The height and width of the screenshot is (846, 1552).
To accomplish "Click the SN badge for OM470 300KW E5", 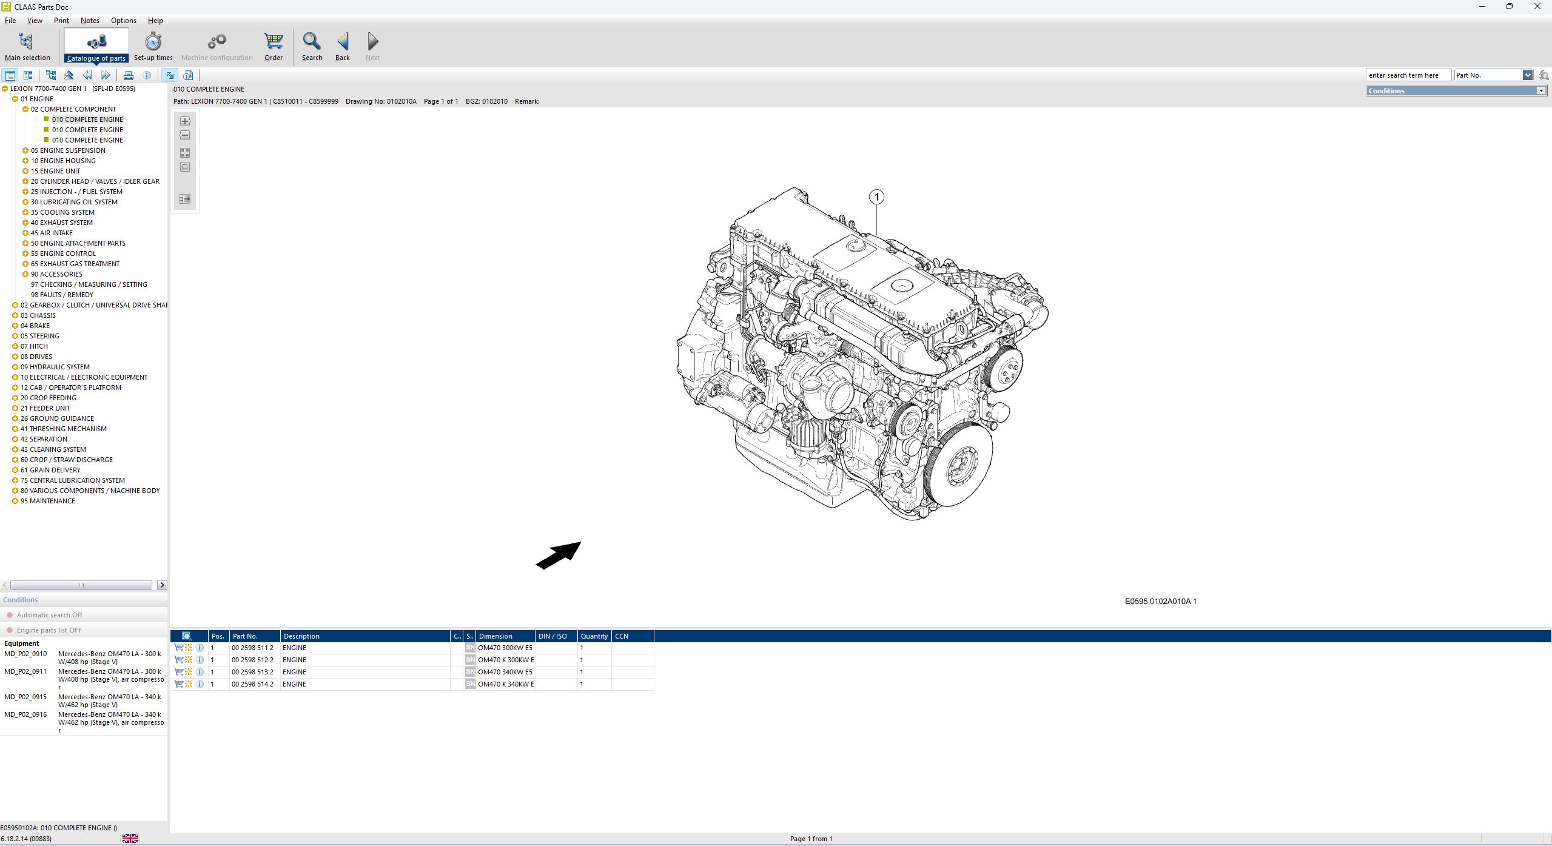I will (x=470, y=648).
